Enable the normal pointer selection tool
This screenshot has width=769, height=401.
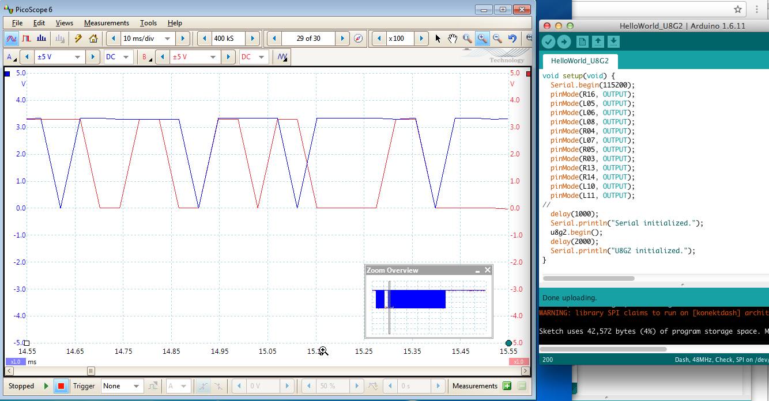(x=437, y=39)
